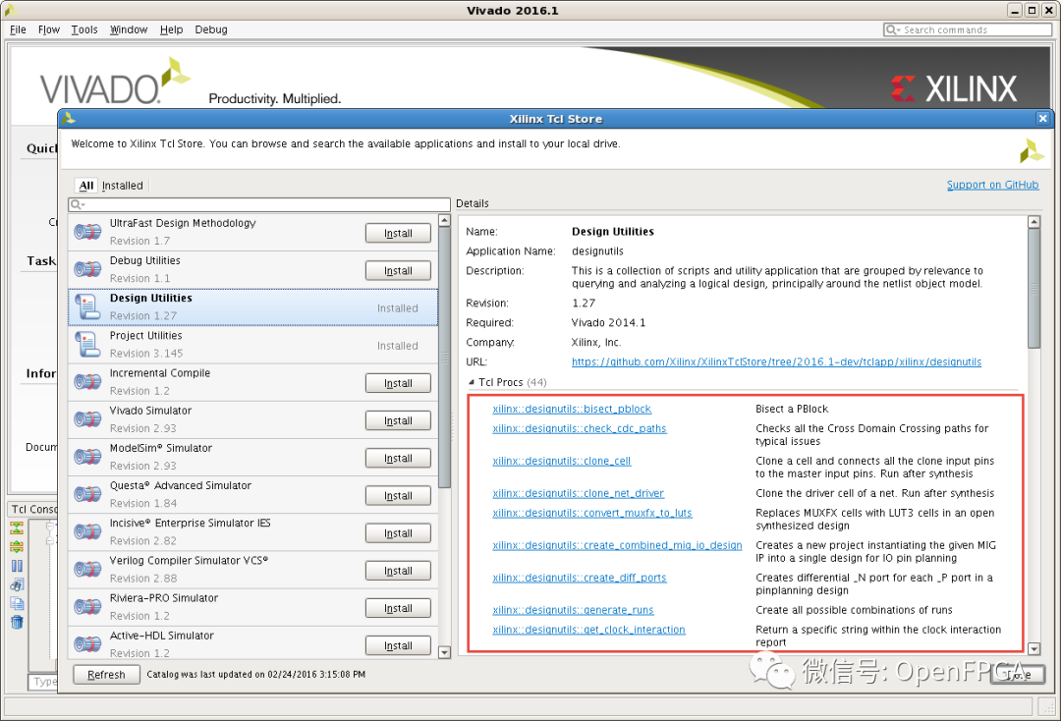Click the Active-HDL Simulator app icon
This screenshot has width=1061, height=721.
(88, 644)
